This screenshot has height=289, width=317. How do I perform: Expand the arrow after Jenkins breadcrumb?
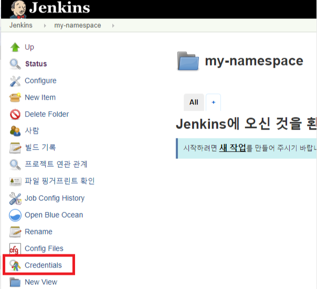coord(45,26)
